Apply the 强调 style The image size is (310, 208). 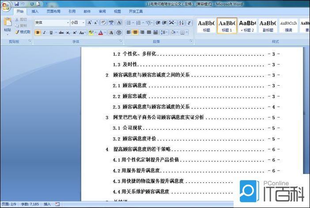288,26
